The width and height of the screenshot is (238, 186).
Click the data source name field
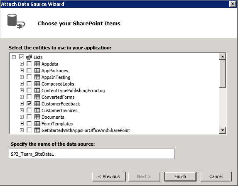[92, 154]
